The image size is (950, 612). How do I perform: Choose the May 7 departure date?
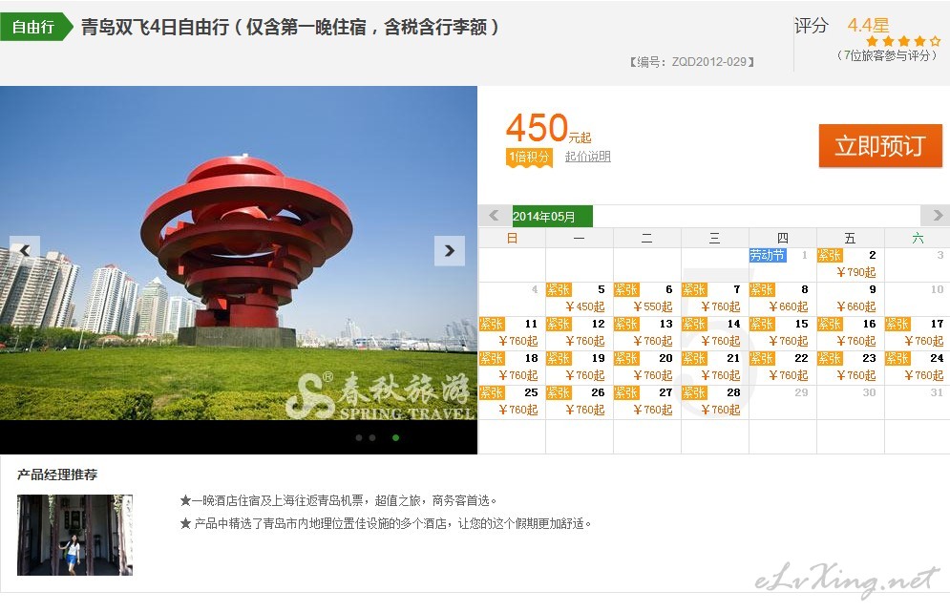point(715,299)
